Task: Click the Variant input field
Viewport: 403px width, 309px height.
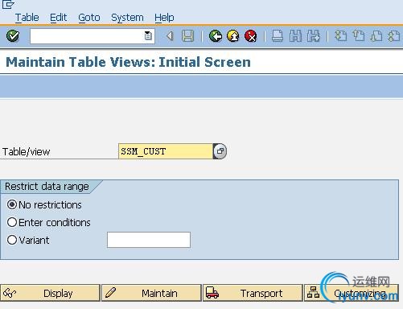Action: 149,240
